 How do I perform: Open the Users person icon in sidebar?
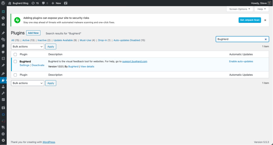(x=3, y=87)
